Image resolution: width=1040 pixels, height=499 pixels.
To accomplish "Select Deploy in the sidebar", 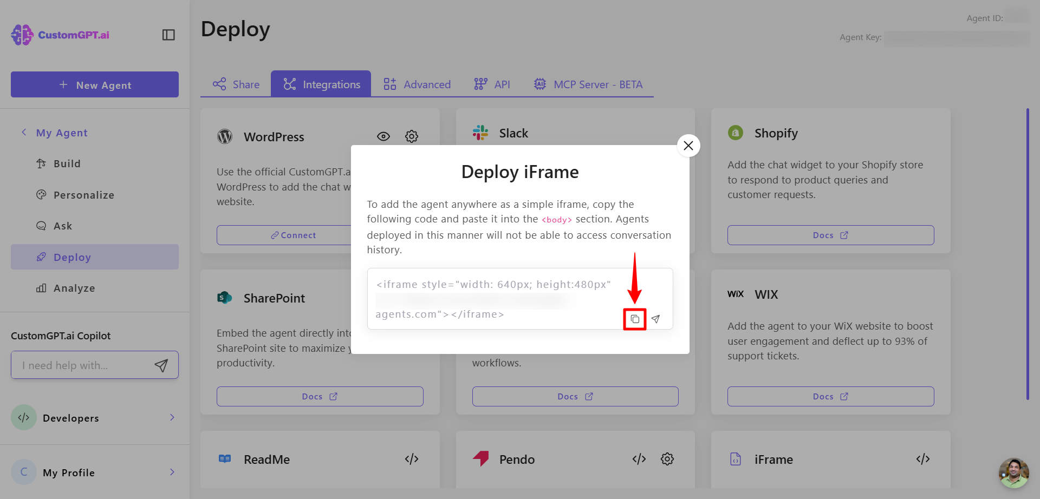I will pyautogui.click(x=95, y=257).
